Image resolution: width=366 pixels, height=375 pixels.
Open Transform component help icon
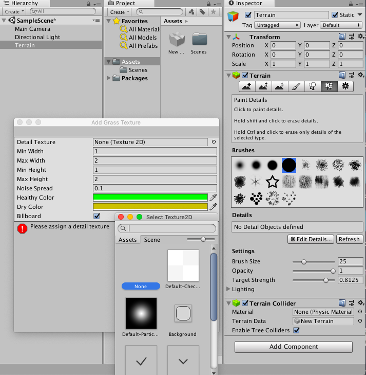(342, 37)
